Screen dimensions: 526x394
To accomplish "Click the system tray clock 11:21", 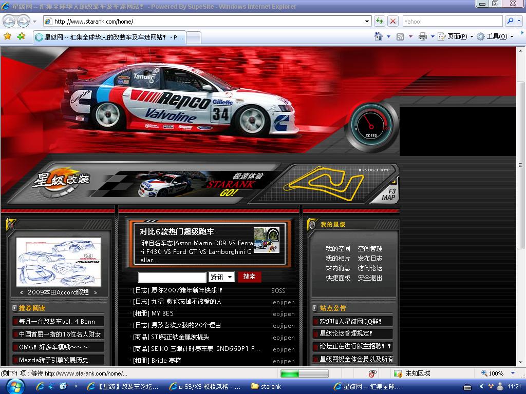I will tap(514, 387).
